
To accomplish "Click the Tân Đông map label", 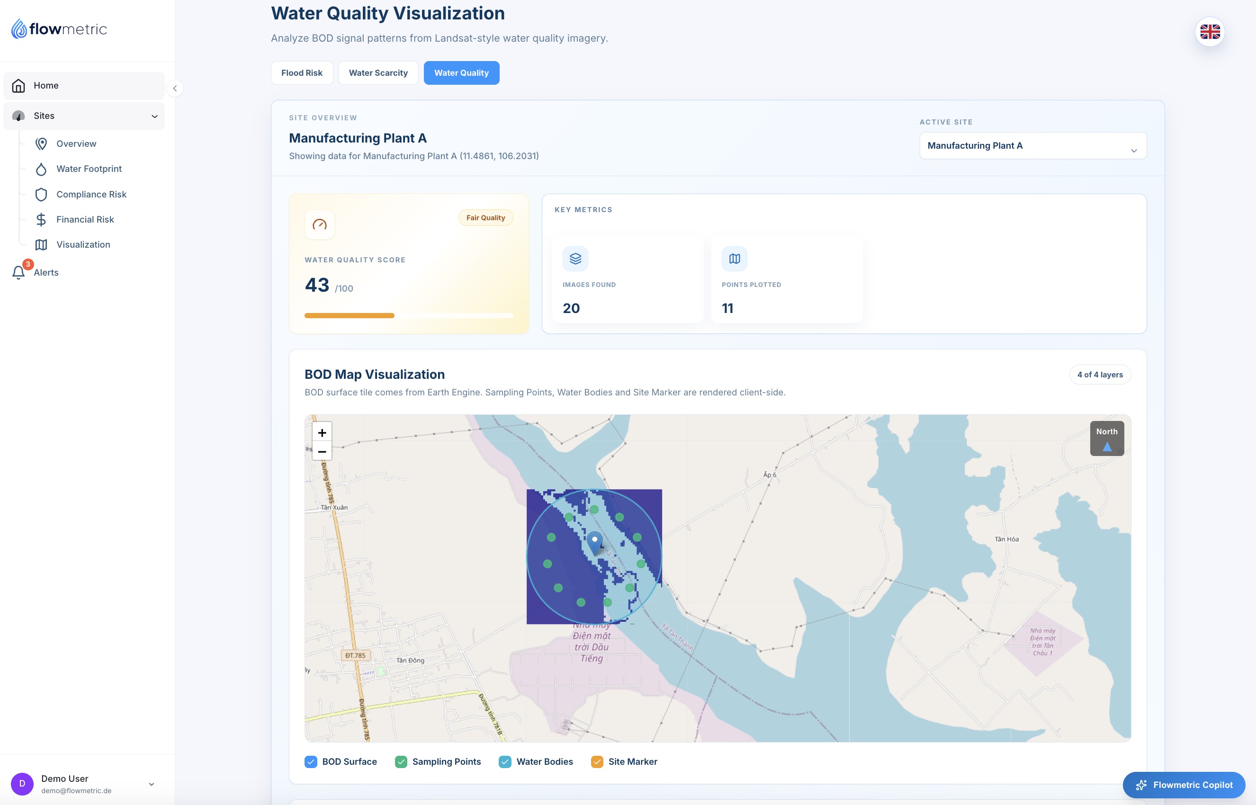I will click(410, 660).
